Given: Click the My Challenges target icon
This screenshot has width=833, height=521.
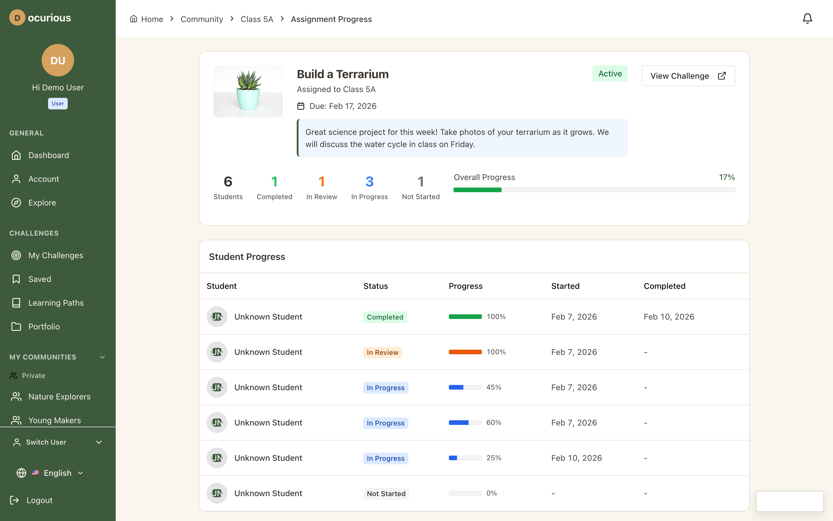Looking at the screenshot, I should [x=16, y=255].
